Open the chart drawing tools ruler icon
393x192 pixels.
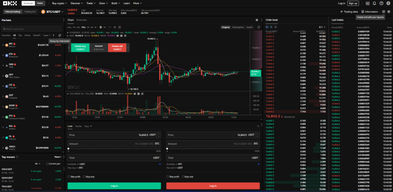pyautogui.click(x=114, y=27)
